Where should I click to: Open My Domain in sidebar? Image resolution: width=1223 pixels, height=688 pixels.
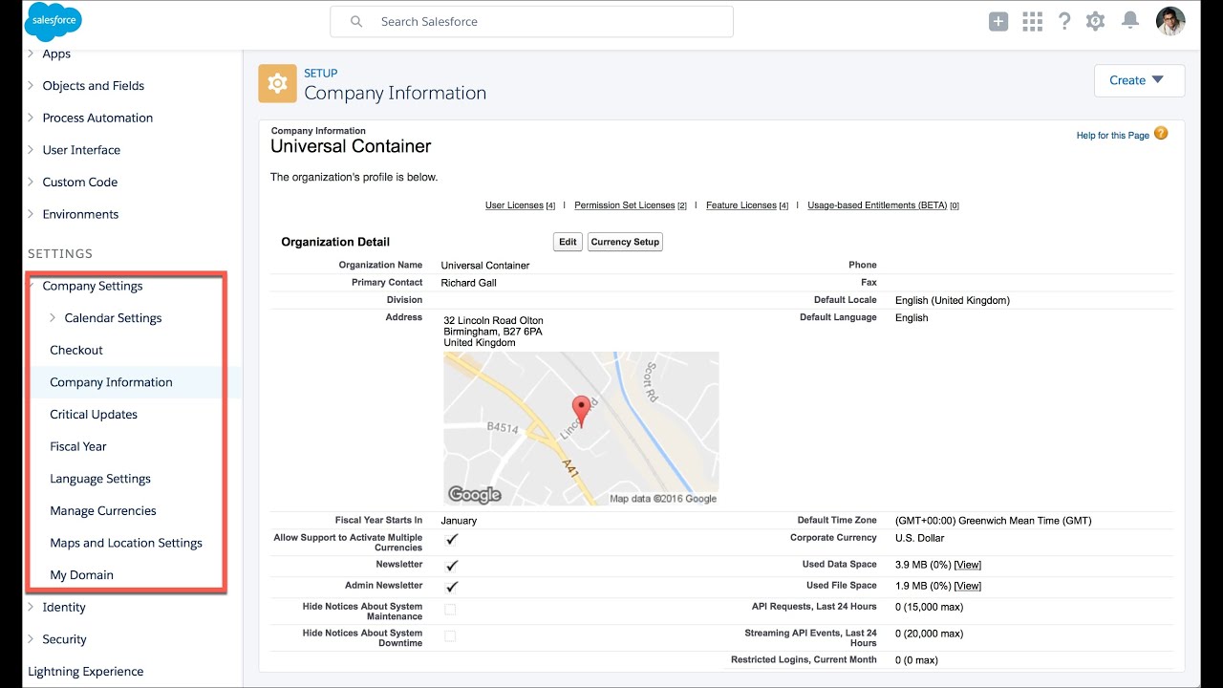click(x=81, y=575)
